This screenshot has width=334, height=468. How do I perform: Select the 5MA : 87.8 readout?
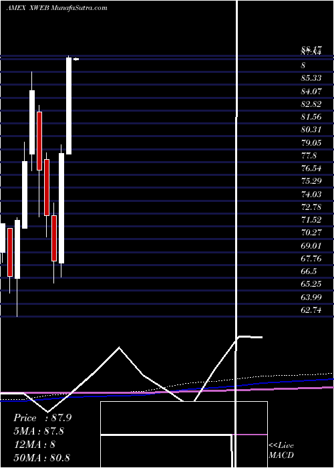tap(39, 431)
